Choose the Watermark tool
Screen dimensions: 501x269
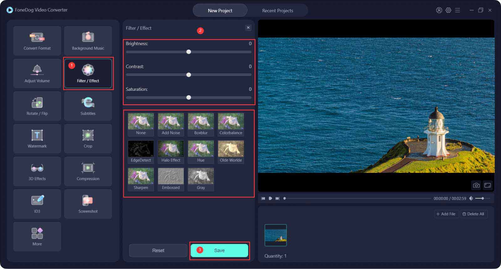tap(37, 139)
